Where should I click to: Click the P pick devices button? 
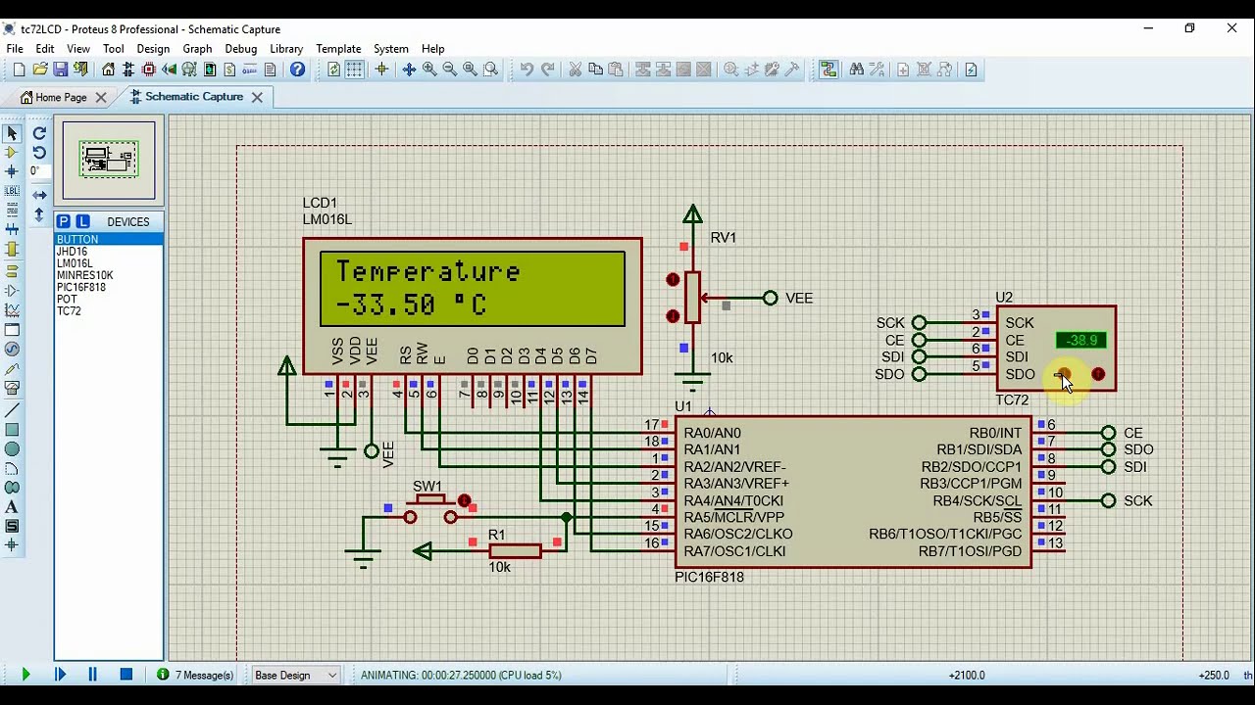click(x=64, y=221)
